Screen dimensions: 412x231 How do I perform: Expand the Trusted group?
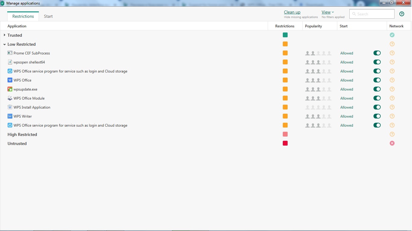tap(5, 35)
